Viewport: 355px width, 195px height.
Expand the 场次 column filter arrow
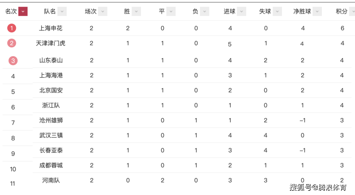tap(103, 12)
